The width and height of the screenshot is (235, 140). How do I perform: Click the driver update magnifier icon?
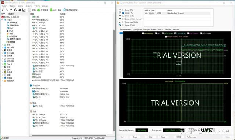(x=64, y=10)
